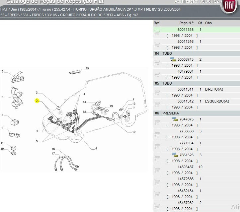Image resolution: width=240 pixels, height=212 pixels.
Task: Select callout number 8 in diagram
Action: click(x=2, y=115)
